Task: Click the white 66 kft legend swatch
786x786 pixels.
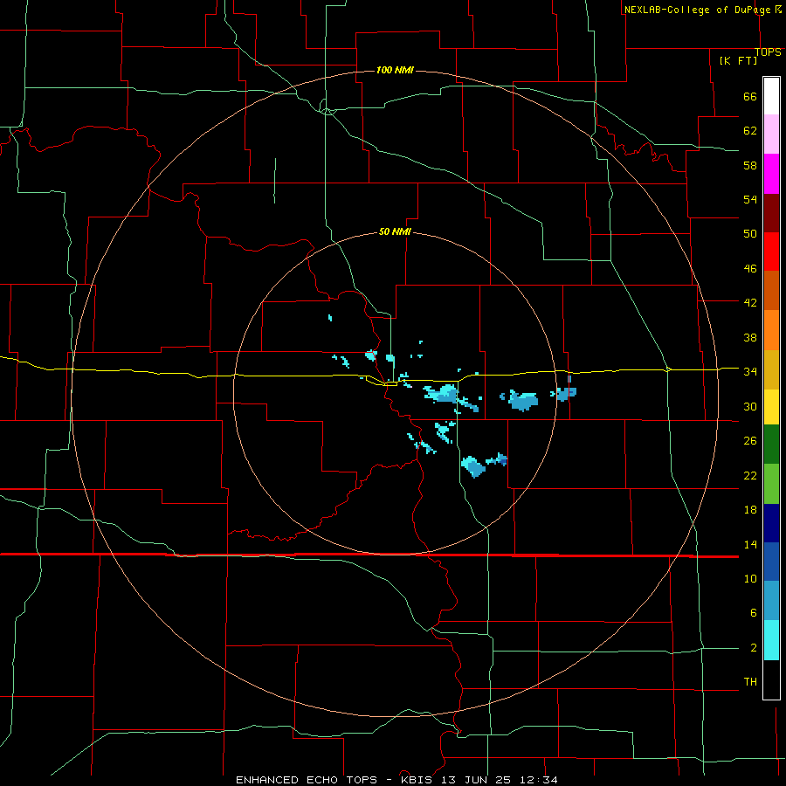Action: (x=771, y=96)
